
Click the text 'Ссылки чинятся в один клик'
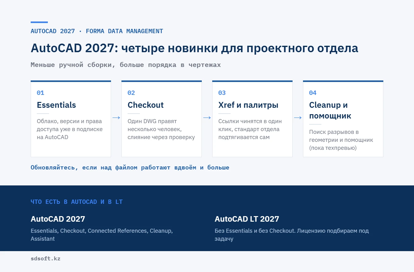250,129
